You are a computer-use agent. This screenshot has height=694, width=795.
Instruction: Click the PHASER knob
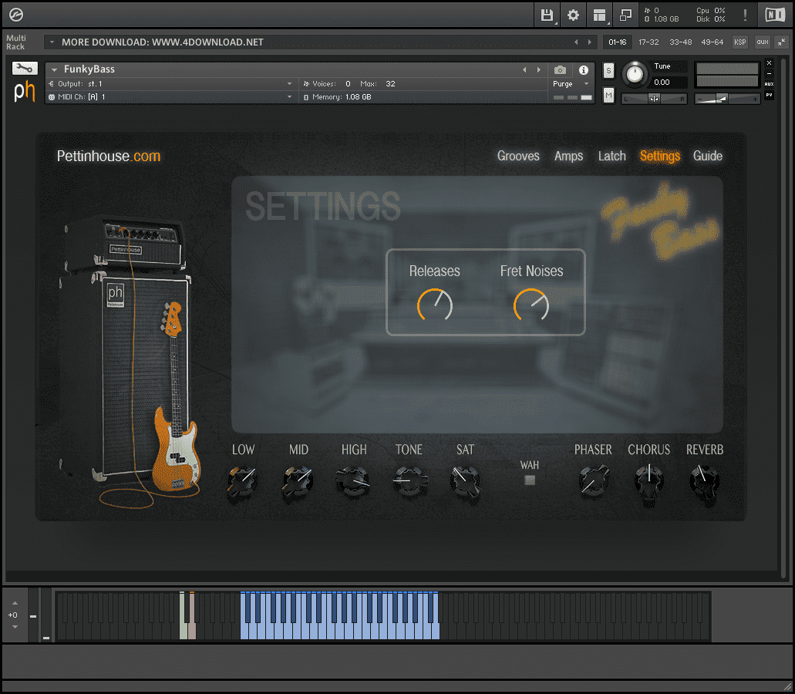593,480
